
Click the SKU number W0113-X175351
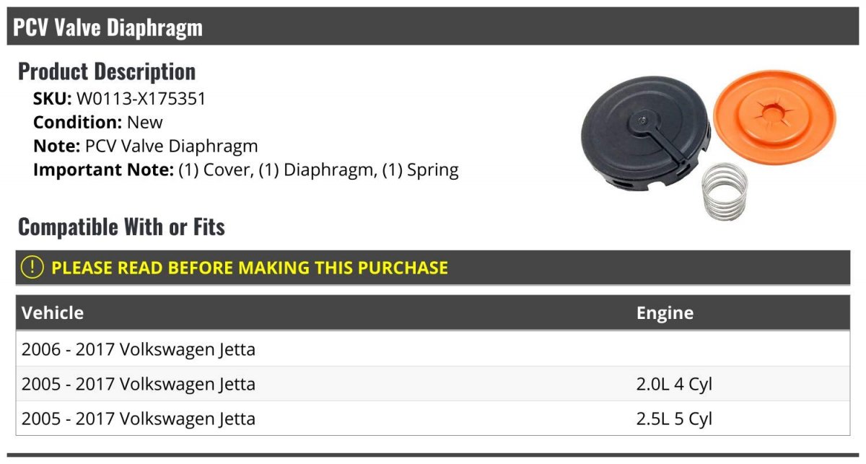coord(141,99)
